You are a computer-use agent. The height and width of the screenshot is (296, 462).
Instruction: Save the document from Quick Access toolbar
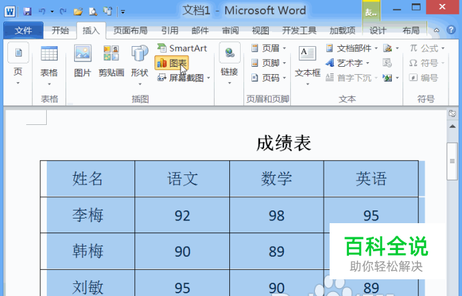[27, 11]
